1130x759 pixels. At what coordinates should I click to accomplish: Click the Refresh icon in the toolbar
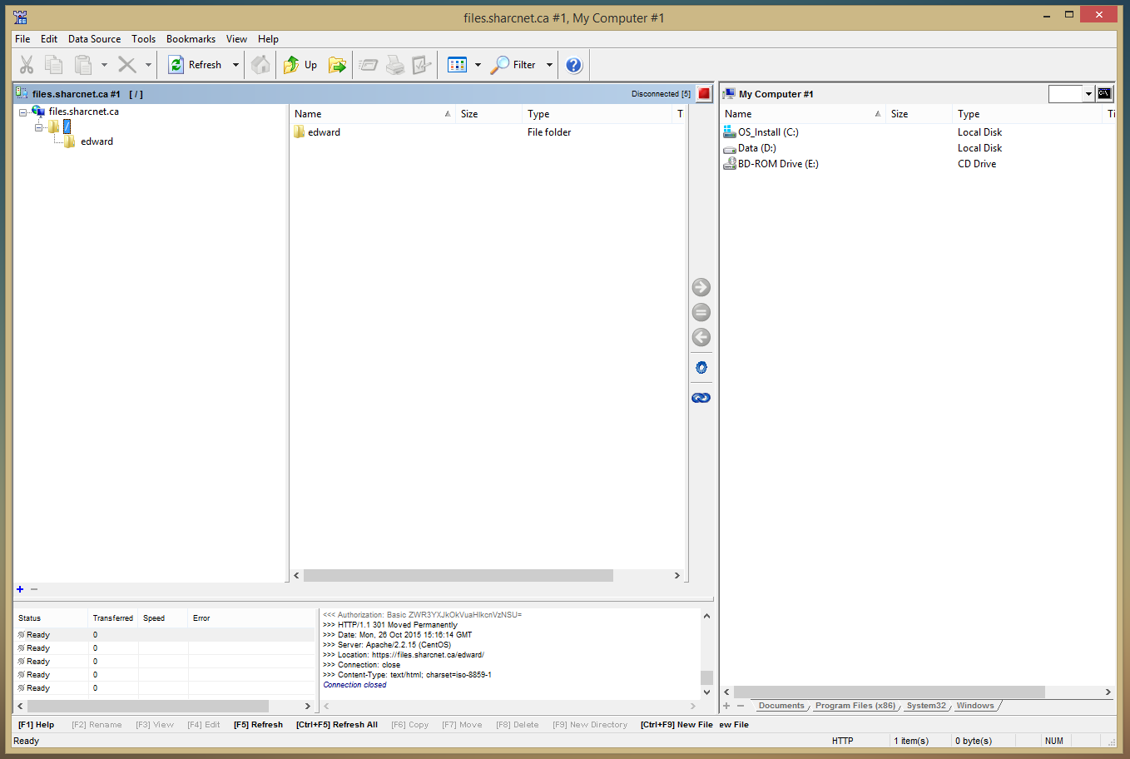176,65
